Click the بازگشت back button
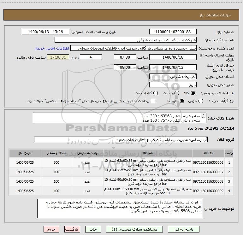The width and height of the screenshot is (243, 235). click(72, 229)
